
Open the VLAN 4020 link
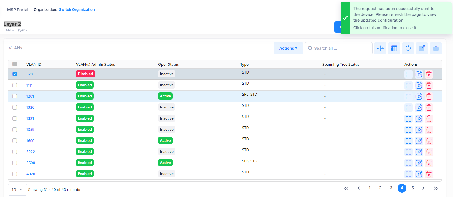click(x=31, y=174)
